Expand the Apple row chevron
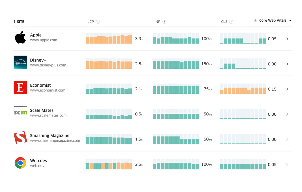 point(287,39)
